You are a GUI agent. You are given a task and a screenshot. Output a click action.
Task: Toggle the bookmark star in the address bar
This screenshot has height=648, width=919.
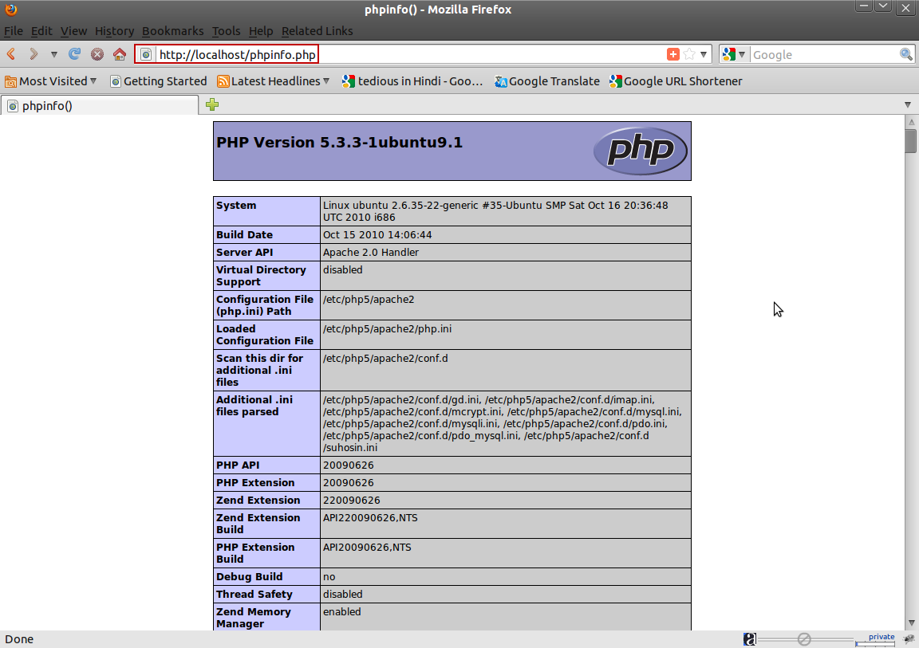click(x=687, y=53)
